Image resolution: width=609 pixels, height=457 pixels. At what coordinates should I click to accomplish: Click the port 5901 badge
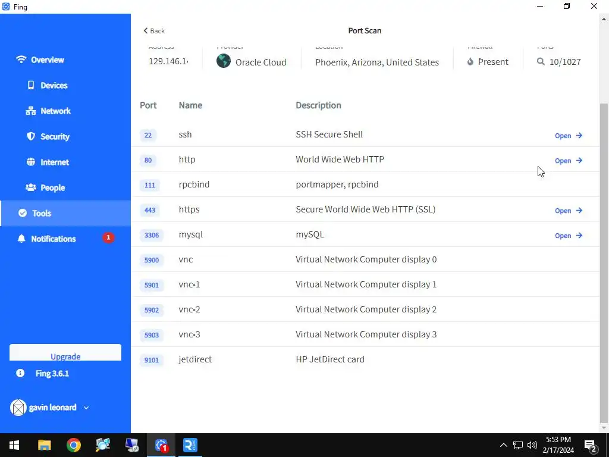[152, 285]
